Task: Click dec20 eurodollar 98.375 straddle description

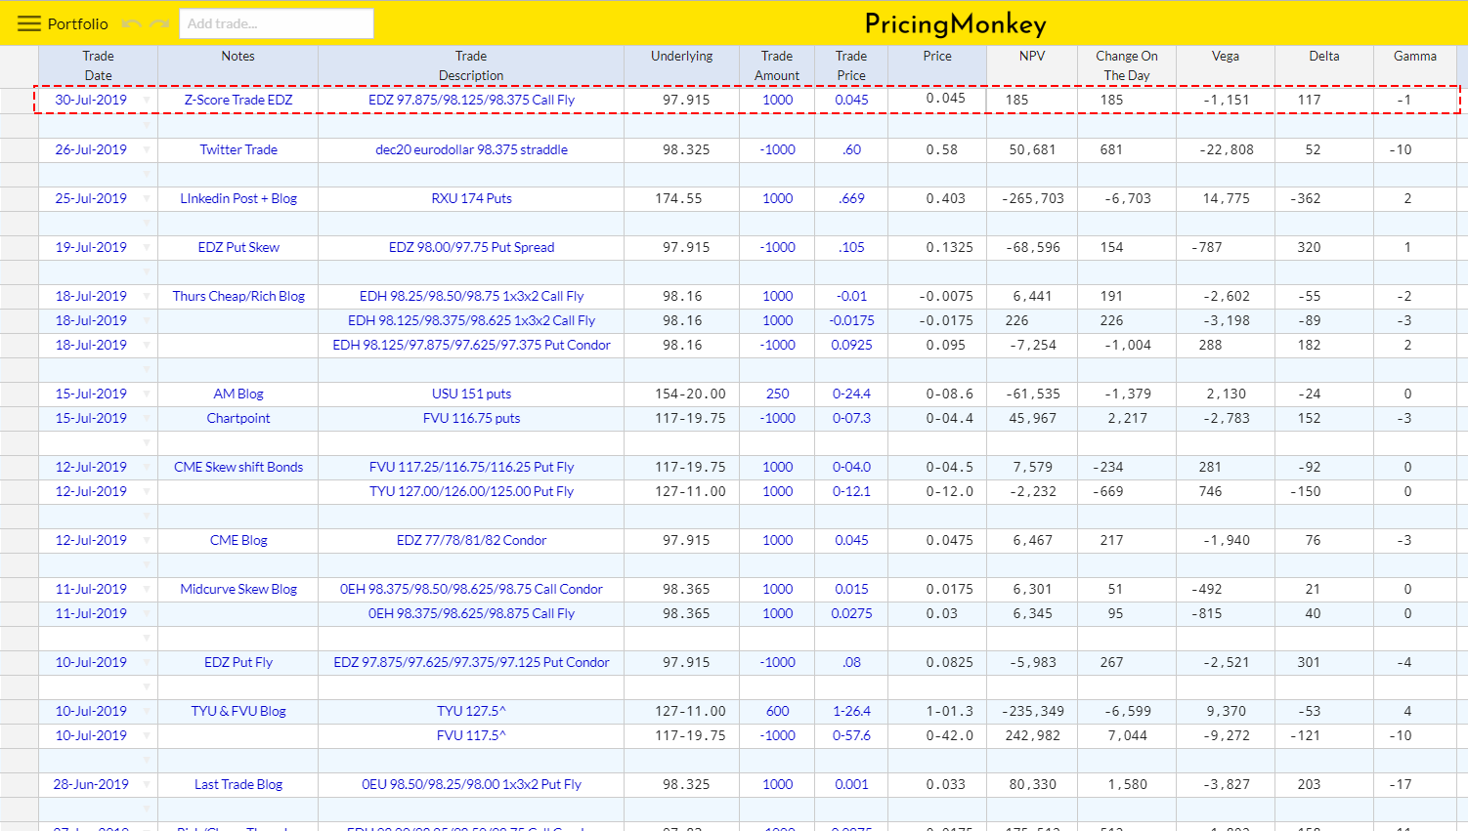Action: pyautogui.click(x=471, y=149)
